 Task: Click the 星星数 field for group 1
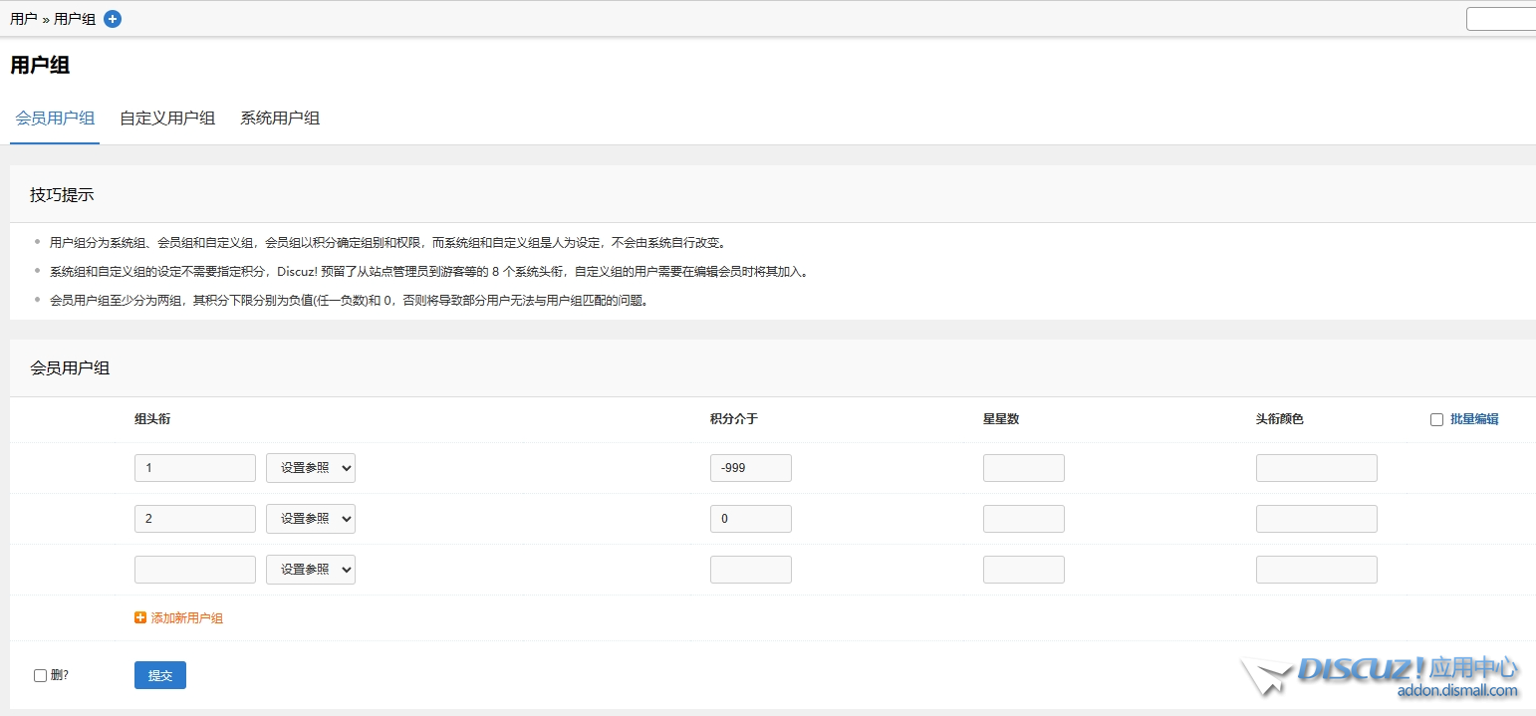[x=1023, y=468]
